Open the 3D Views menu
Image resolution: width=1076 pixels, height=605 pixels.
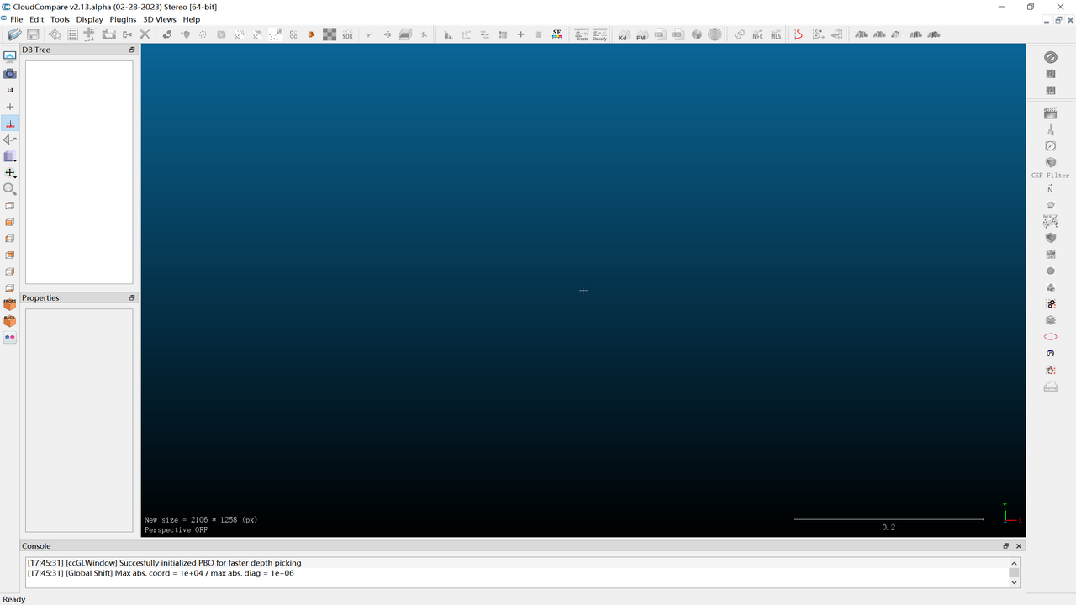160,19
